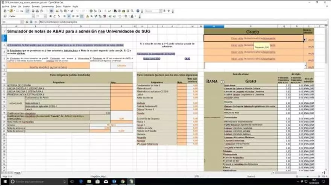Click the CiUG hyperlink
Viewport: 331px width, 186px height.
point(187,58)
